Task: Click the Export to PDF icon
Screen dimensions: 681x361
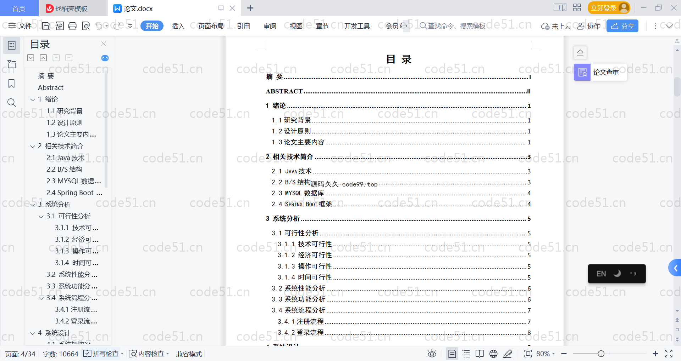Action: (x=60, y=26)
